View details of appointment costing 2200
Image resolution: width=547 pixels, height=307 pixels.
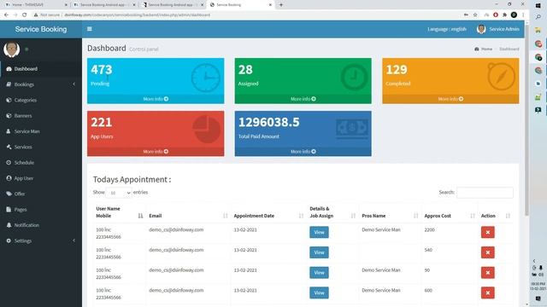point(319,232)
